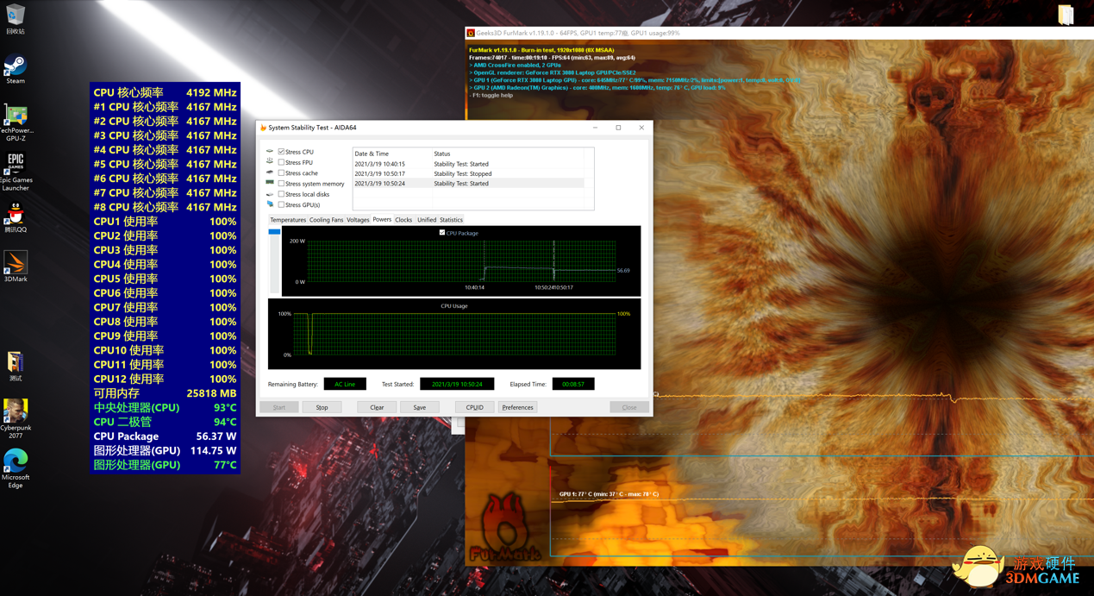Launch Cyberpunk 2077 desktop shortcut

click(16, 419)
